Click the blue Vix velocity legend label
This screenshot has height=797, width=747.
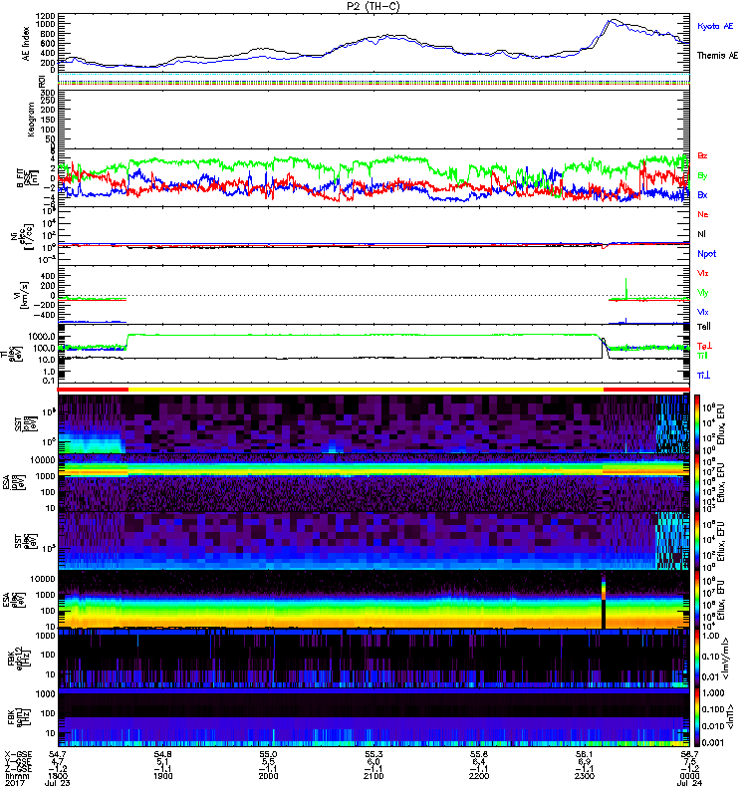coord(703,313)
